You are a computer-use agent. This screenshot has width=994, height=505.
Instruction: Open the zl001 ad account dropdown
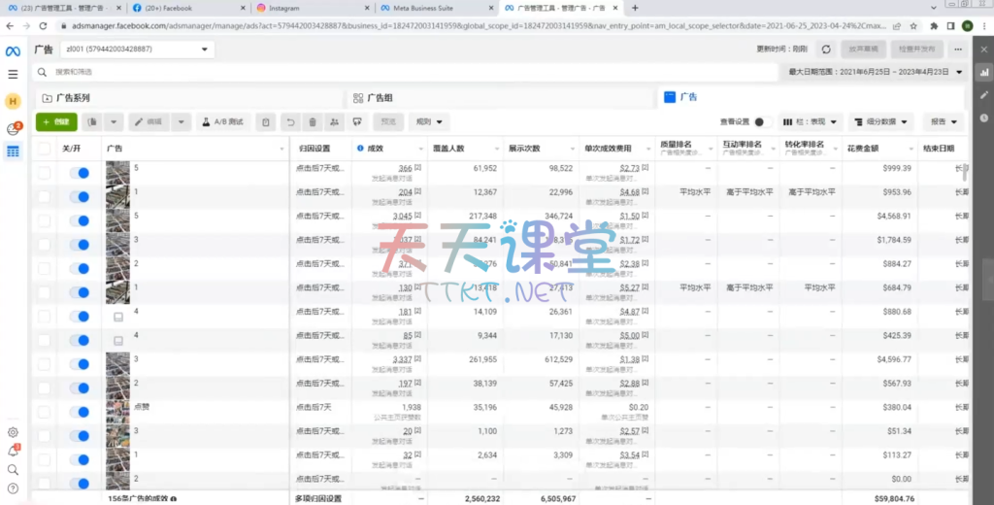137,49
